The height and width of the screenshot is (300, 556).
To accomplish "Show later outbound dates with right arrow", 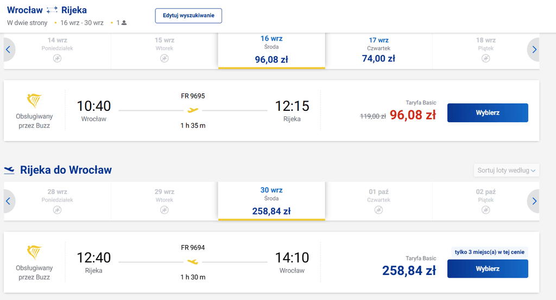I will tap(534, 49).
